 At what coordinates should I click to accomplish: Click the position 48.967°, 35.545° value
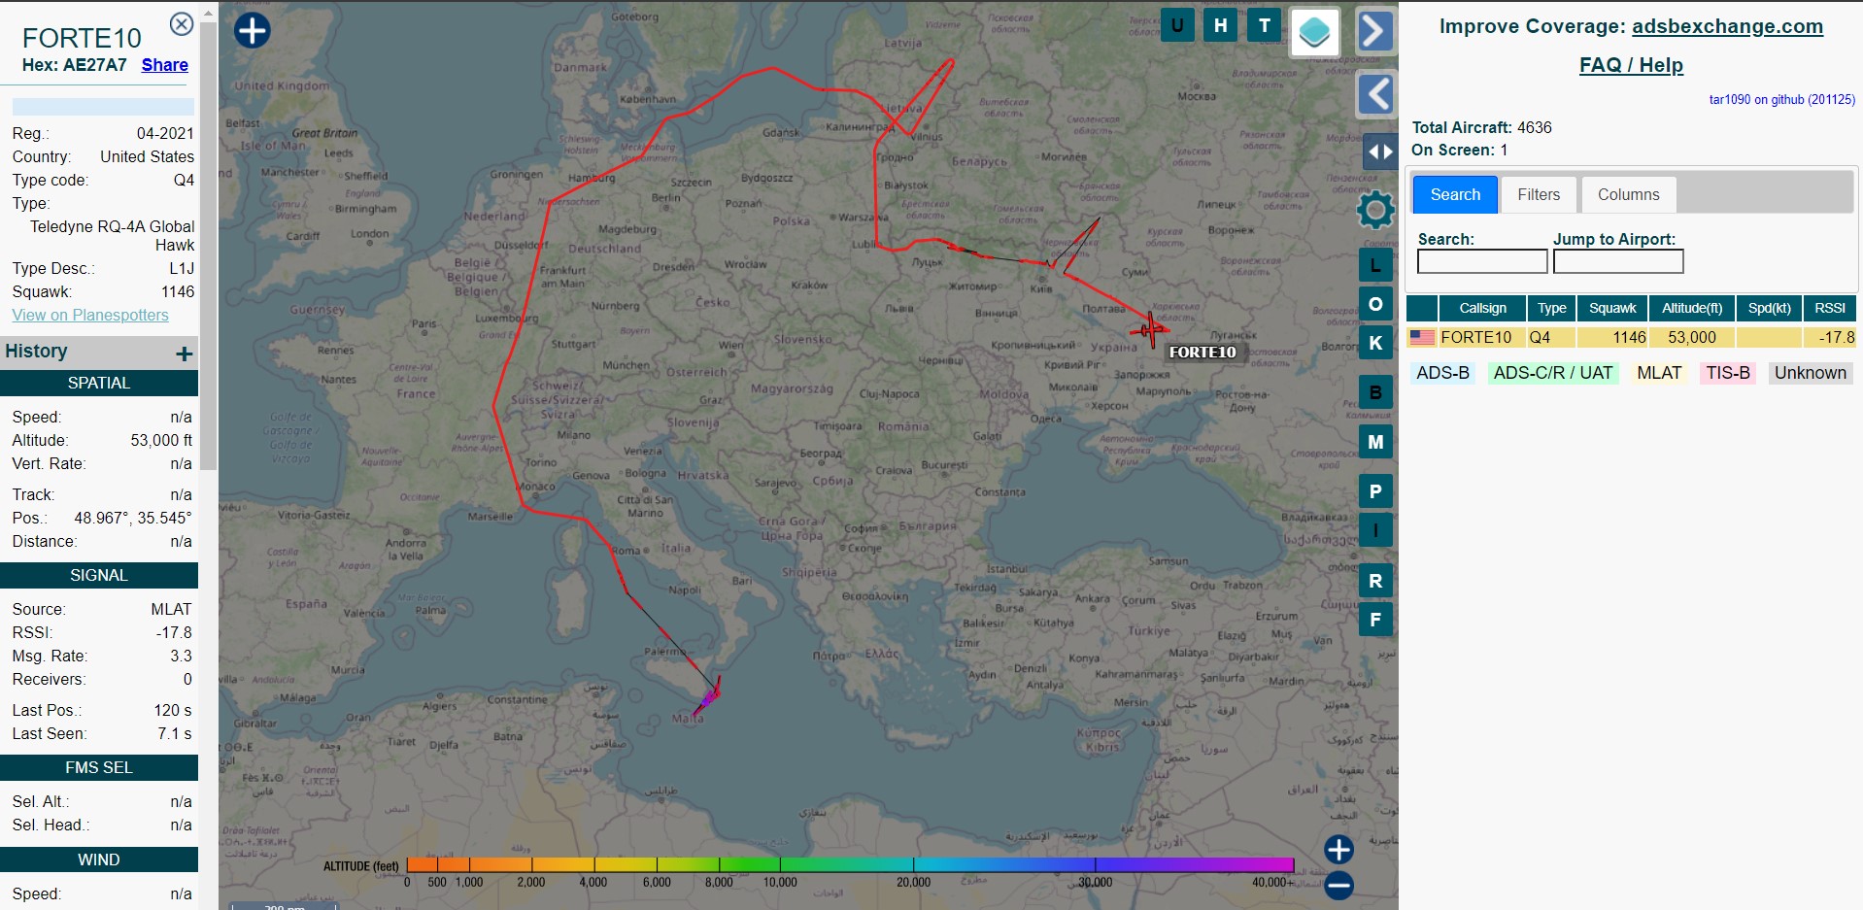(x=133, y=518)
